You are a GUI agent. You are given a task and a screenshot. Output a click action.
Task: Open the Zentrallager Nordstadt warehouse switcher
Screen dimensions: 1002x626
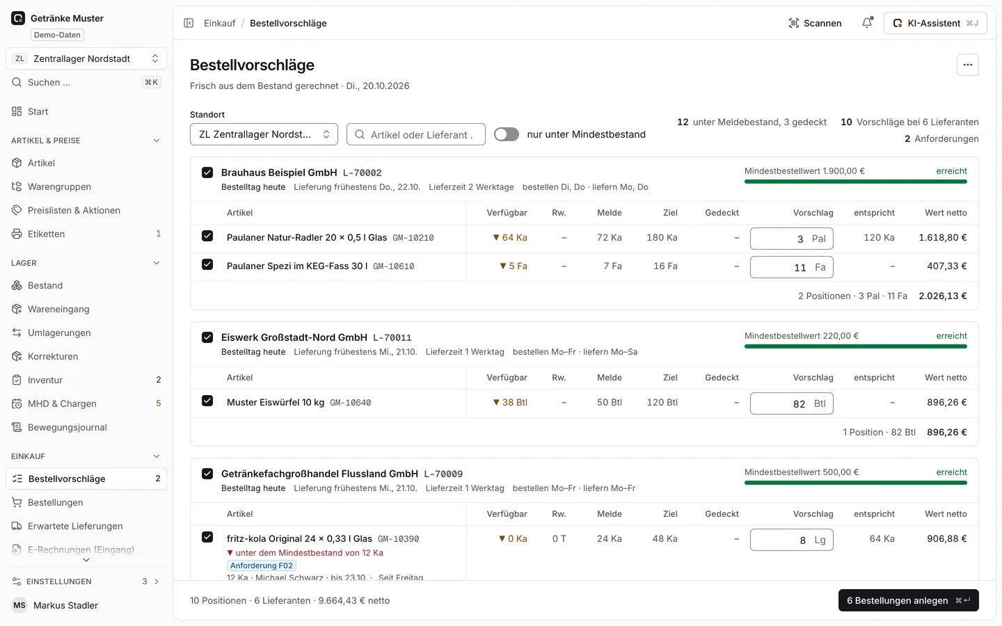(x=86, y=58)
